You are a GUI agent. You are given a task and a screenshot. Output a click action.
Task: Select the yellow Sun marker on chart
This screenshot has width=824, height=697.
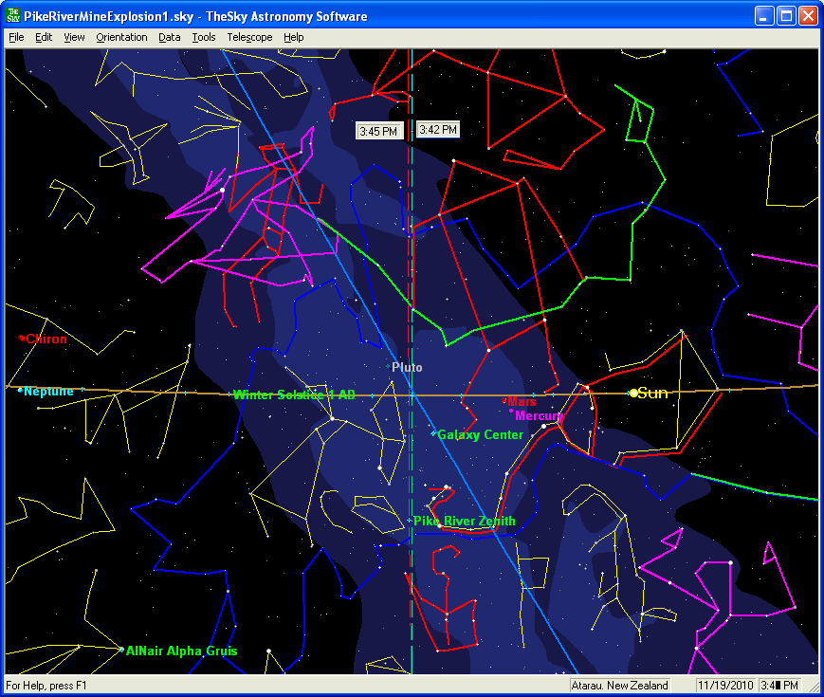point(633,393)
